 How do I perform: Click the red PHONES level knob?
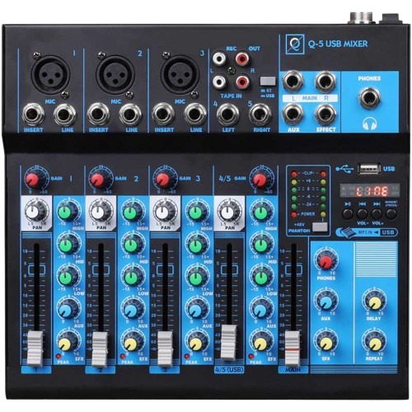point(325,260)
